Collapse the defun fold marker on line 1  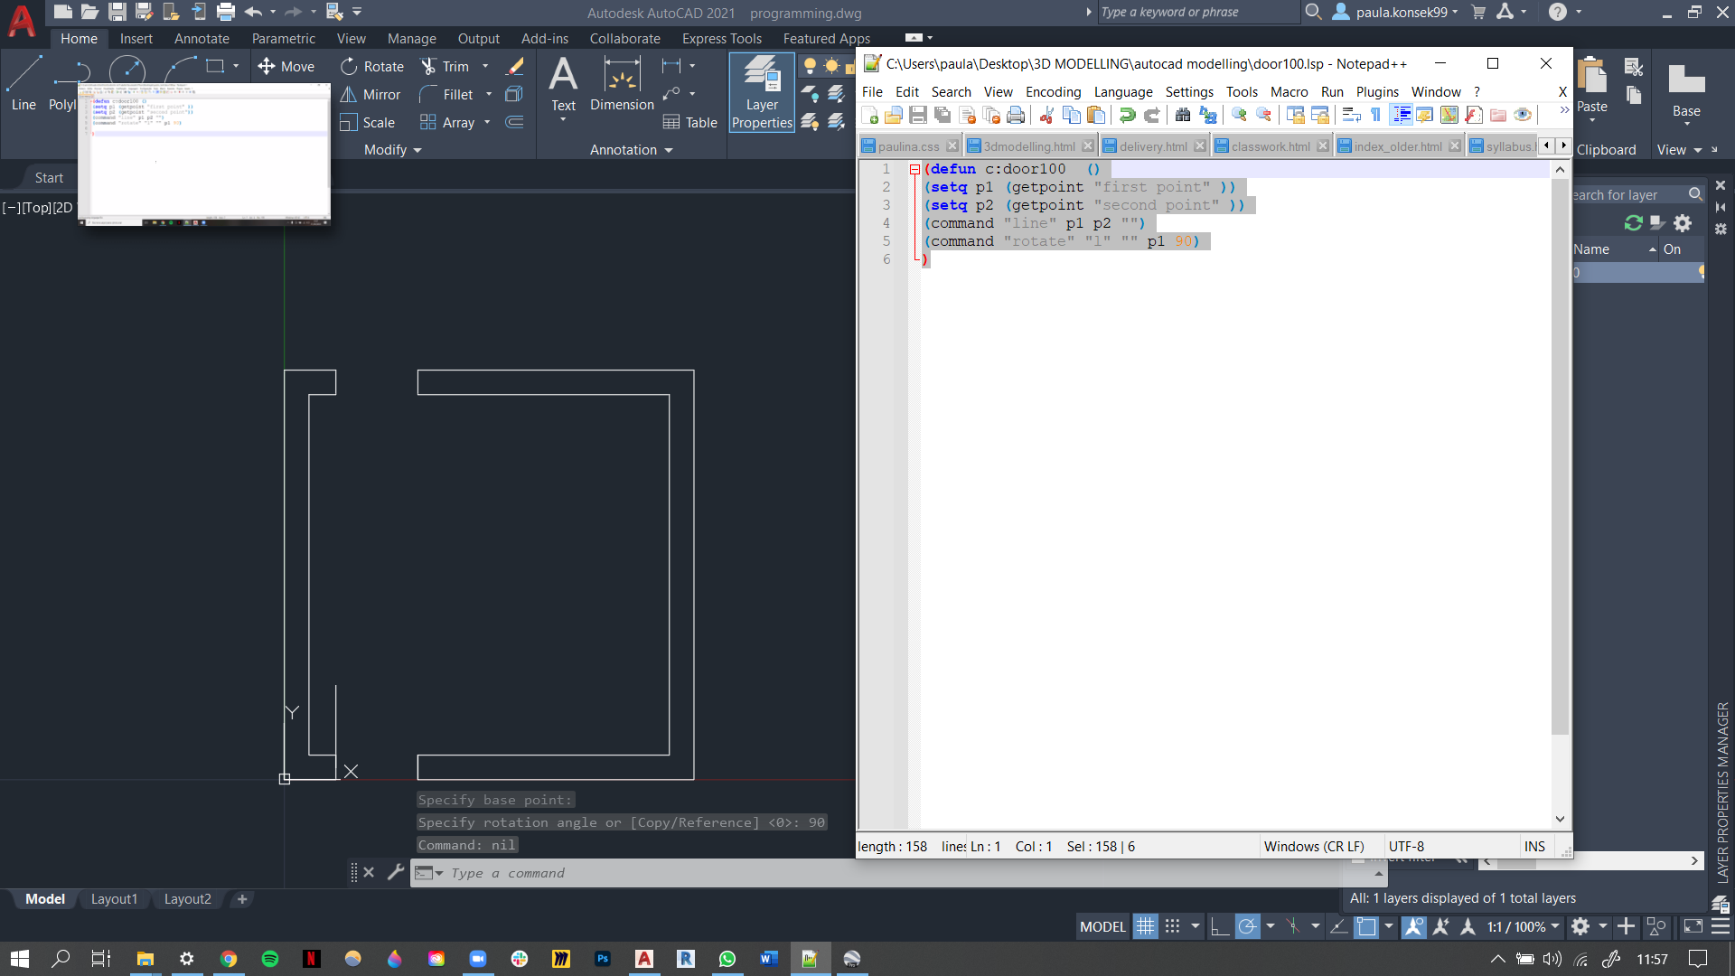pos(914,169)
